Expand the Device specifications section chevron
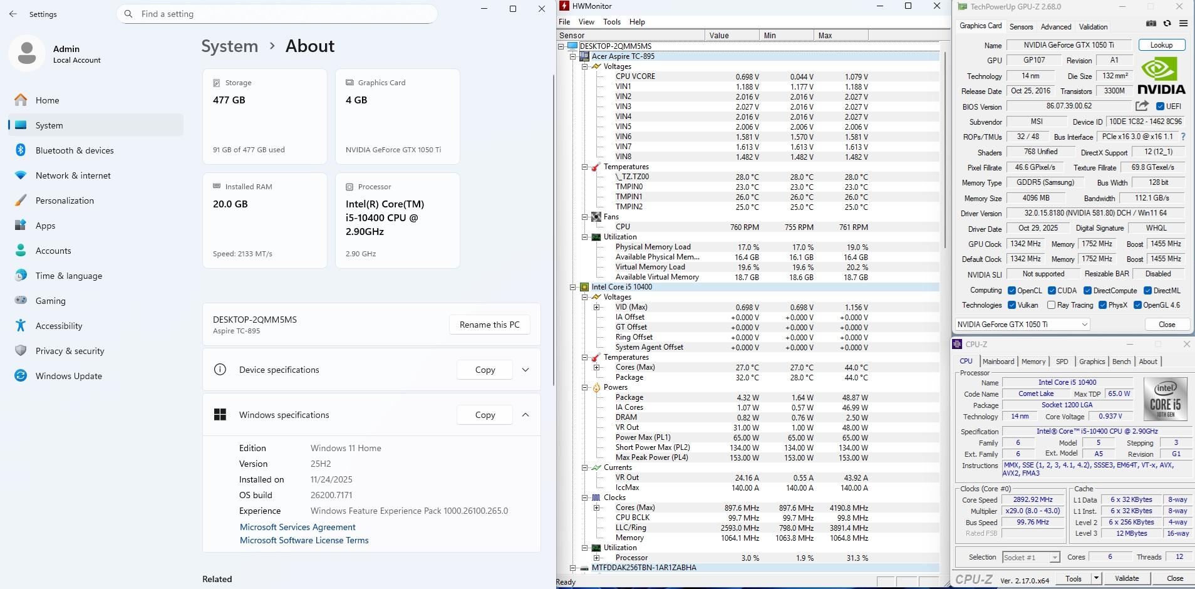This screenshot has height=589, width=1195. coord(525,370)
